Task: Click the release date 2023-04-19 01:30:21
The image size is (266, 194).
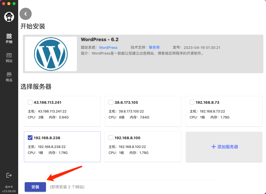Action: (202, 48)
